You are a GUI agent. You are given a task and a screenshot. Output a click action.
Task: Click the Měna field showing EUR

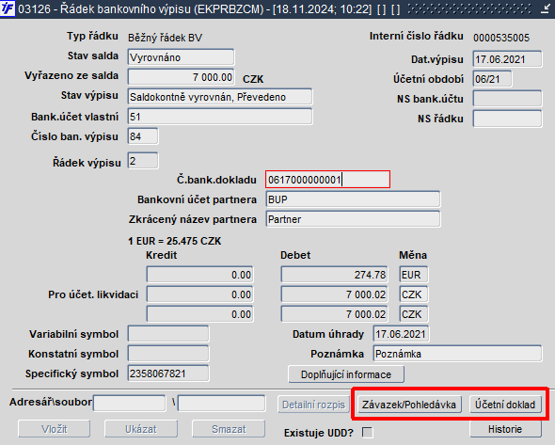click(413, 275)
